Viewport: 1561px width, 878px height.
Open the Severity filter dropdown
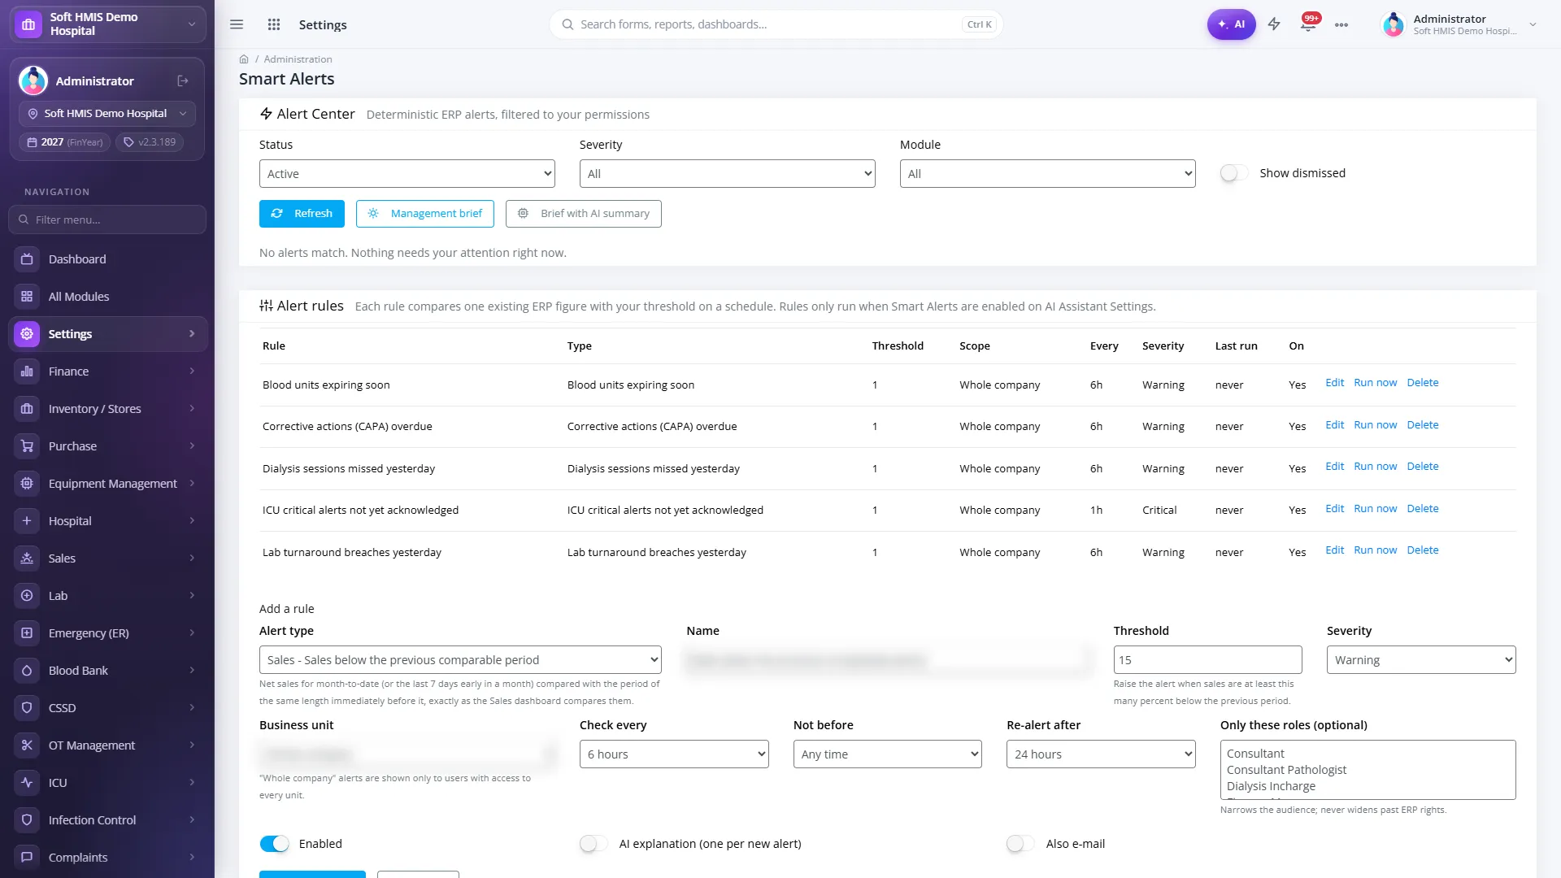click(728, 174)
